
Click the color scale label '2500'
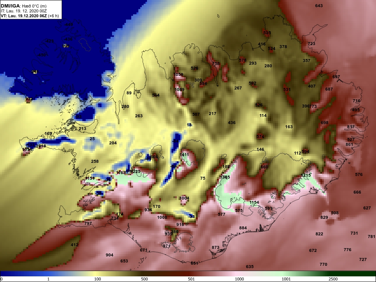pyautogui.click(x=333, y=279)
